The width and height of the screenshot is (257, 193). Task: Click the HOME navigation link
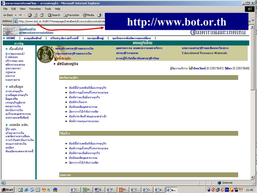click(x=11, y=38)
